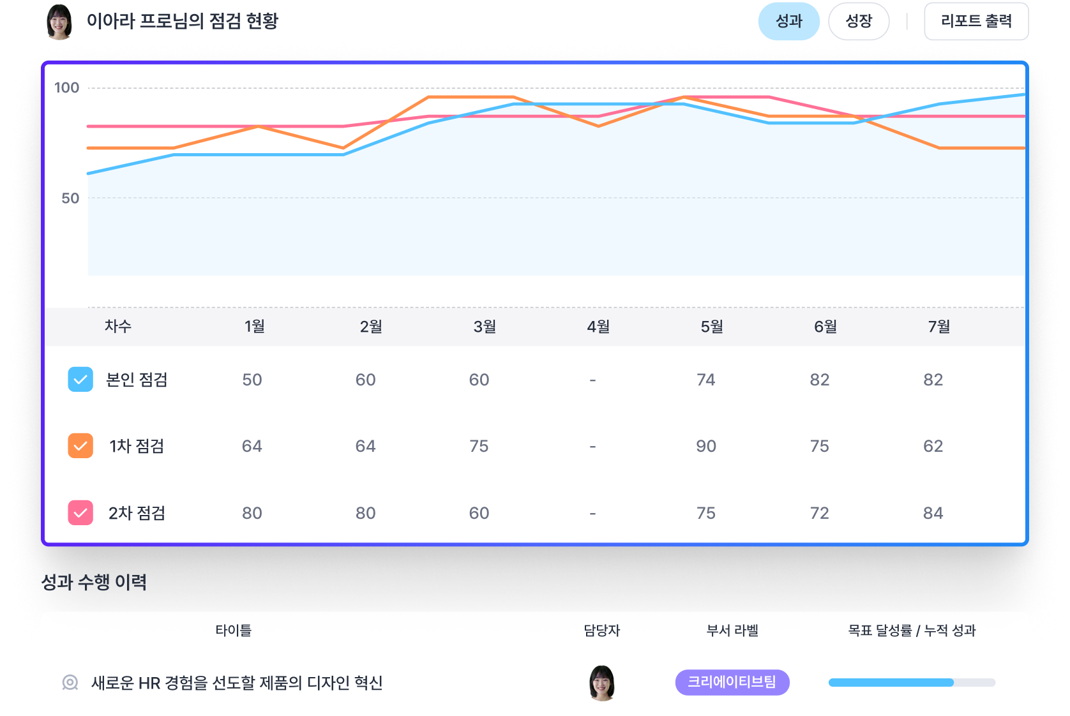Disable the pink 2차 점검 checkbox
The width and height of the screenshot is (1070, 716).
(80, 513)
